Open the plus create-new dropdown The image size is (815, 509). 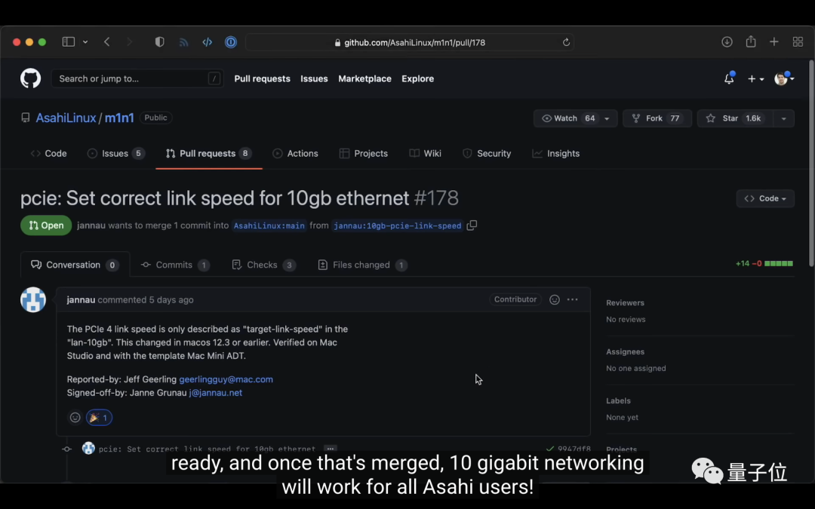[755, 79]
